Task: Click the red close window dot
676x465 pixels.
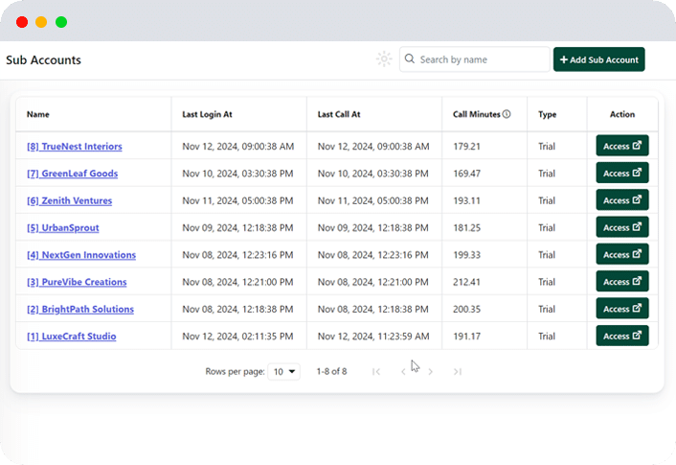Action: [x=22, y=22]
